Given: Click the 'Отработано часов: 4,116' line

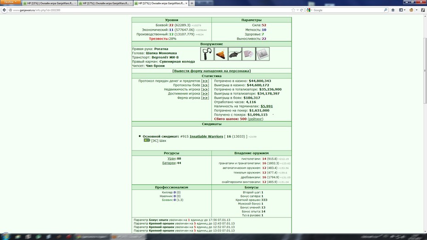Looking at the screenshot, I should pos(235,102).
